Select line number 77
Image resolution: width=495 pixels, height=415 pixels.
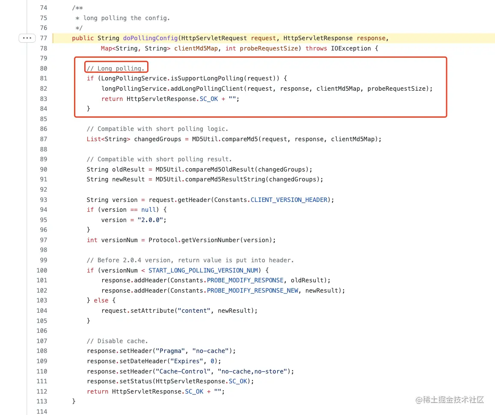point(44,38)
